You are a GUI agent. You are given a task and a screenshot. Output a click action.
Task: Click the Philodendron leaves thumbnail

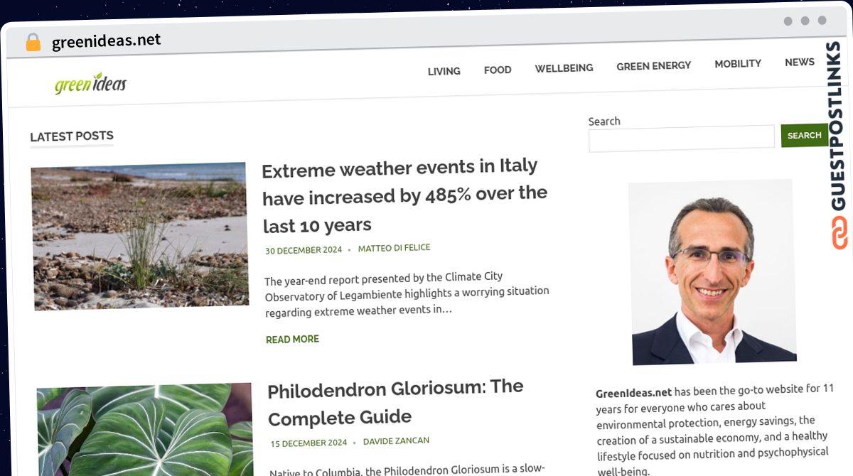click(145, 430)
